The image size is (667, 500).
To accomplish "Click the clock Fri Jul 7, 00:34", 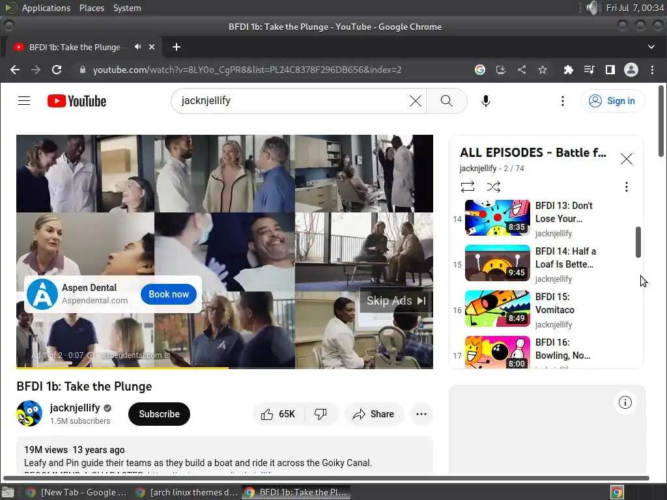I will pyautogui.click(x=634, y=8).
